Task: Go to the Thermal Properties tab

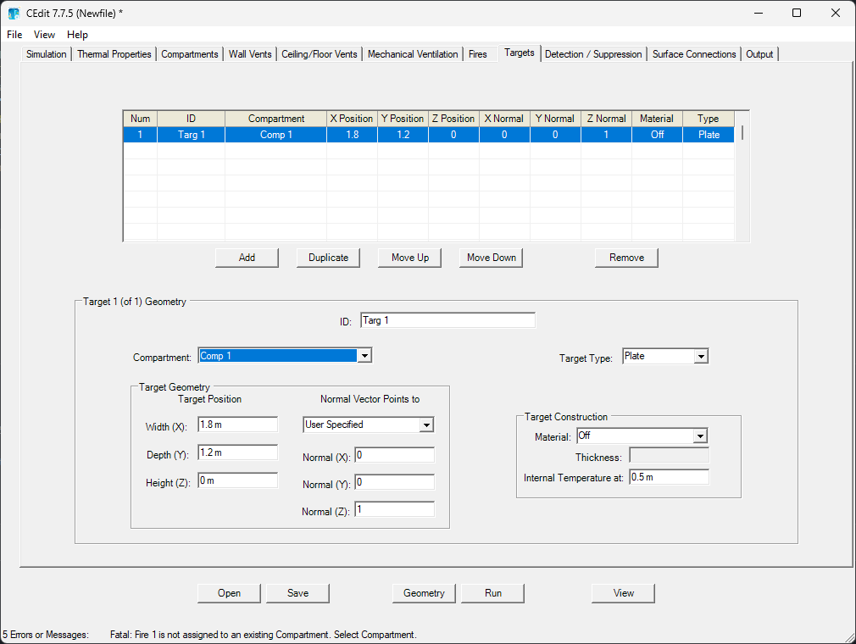Action: (114, 54)
